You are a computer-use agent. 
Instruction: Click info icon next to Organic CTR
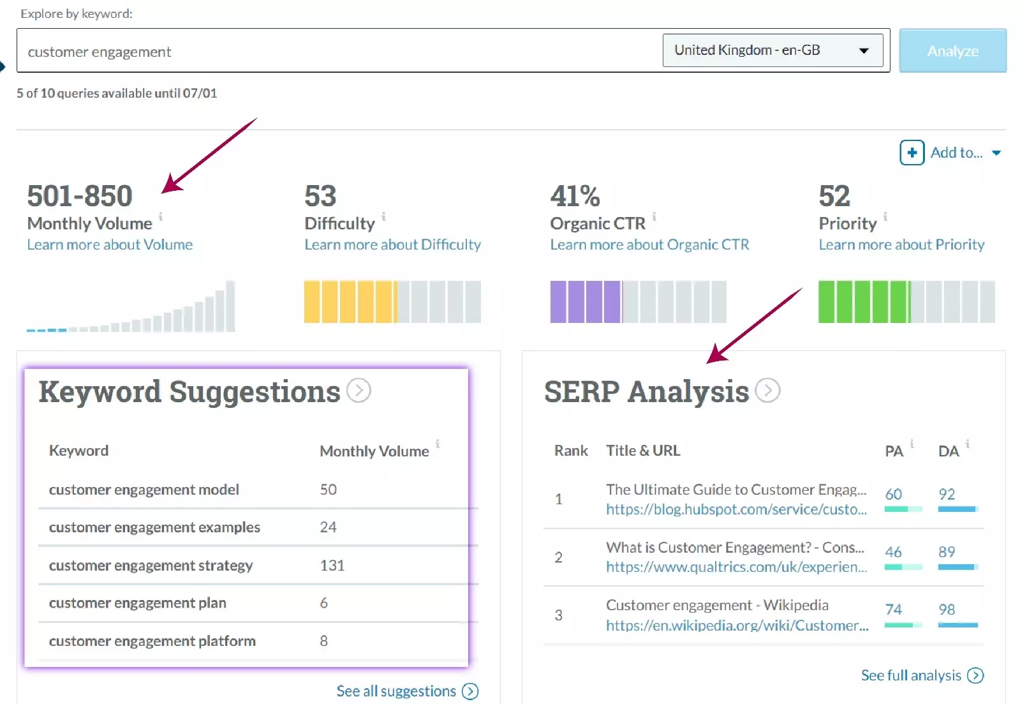point(654,216)
